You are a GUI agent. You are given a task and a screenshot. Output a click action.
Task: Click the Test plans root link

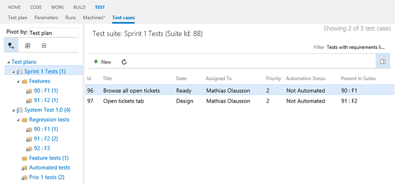[24, 62]
